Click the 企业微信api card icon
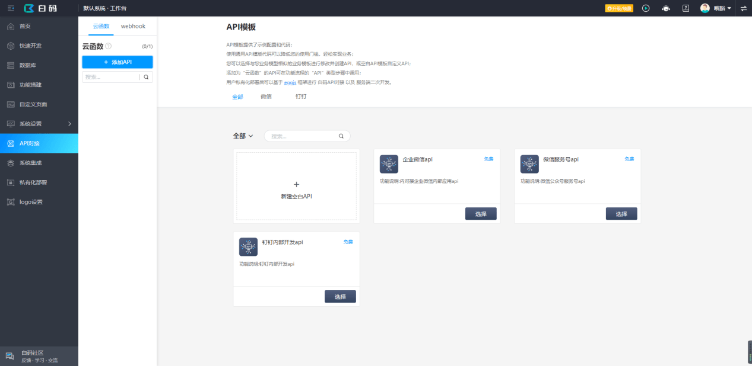This screenshot has height=366, width=752. tap(389, 164)
